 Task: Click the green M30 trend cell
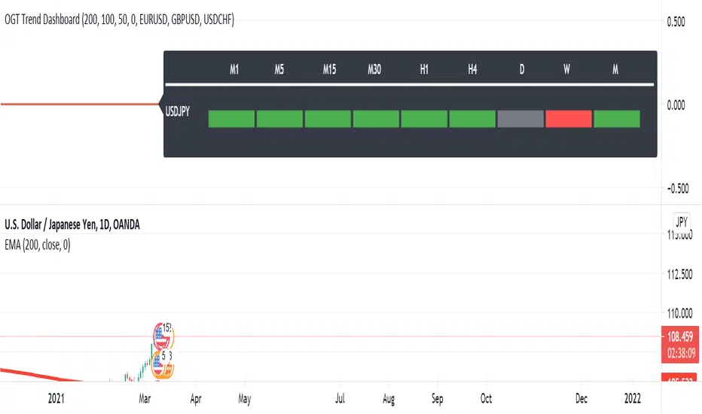pyautogui.click(x=376, y=119)
